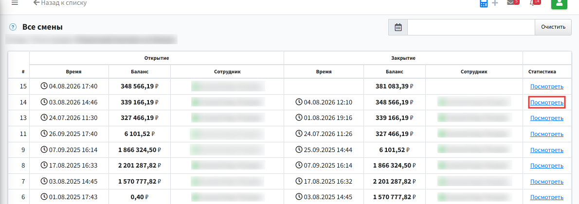Open Посмотреть for shift 13
The image size is (579, 204).
pos(547,119)
